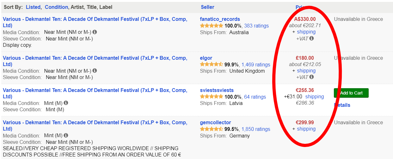Image resolution: width=393 pixels, height=159 pixels.
Task: Click VAT info icon under A$330.00 price
Action: (x=311, y=39)
